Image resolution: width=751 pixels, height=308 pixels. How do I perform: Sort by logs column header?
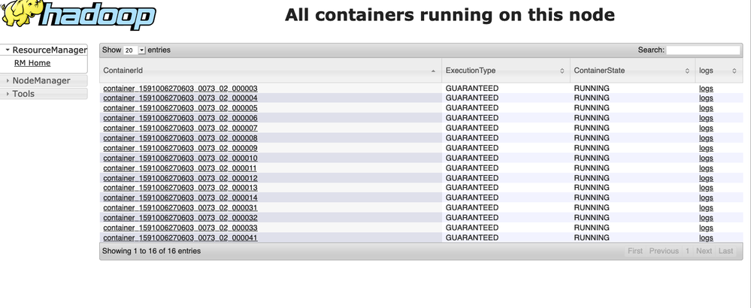719,71
